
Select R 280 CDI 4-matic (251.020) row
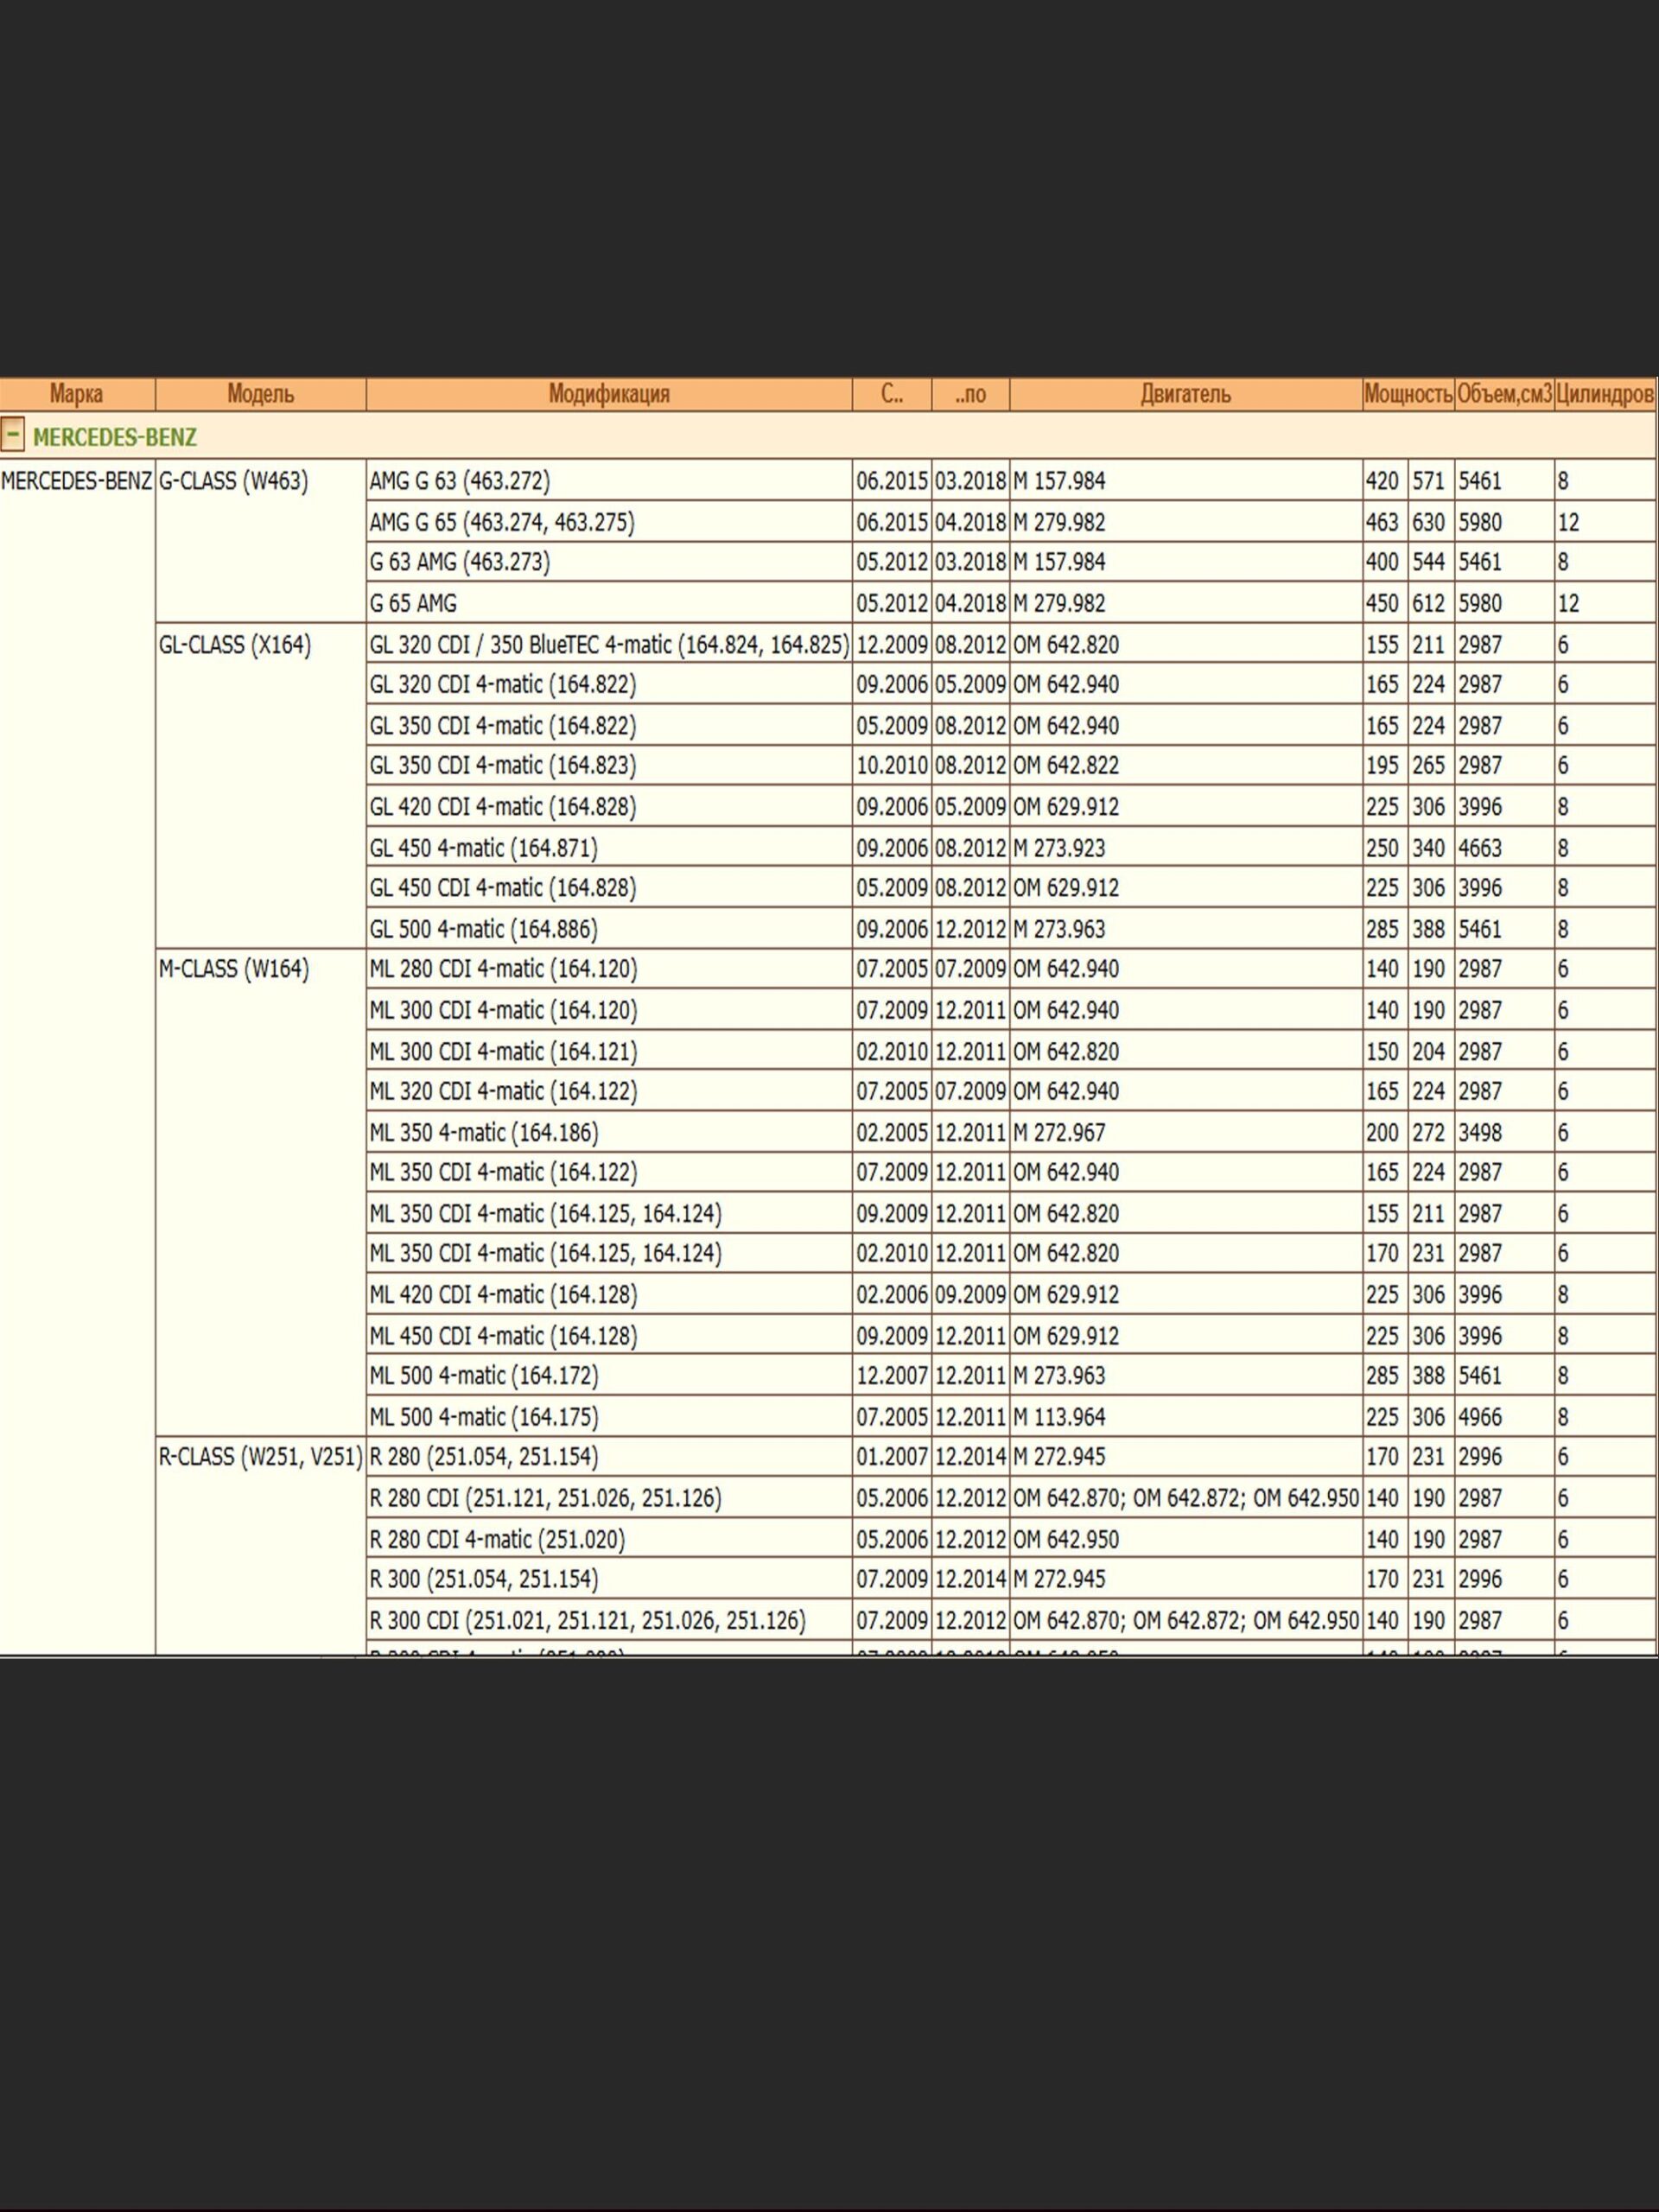click(497, 1539)
